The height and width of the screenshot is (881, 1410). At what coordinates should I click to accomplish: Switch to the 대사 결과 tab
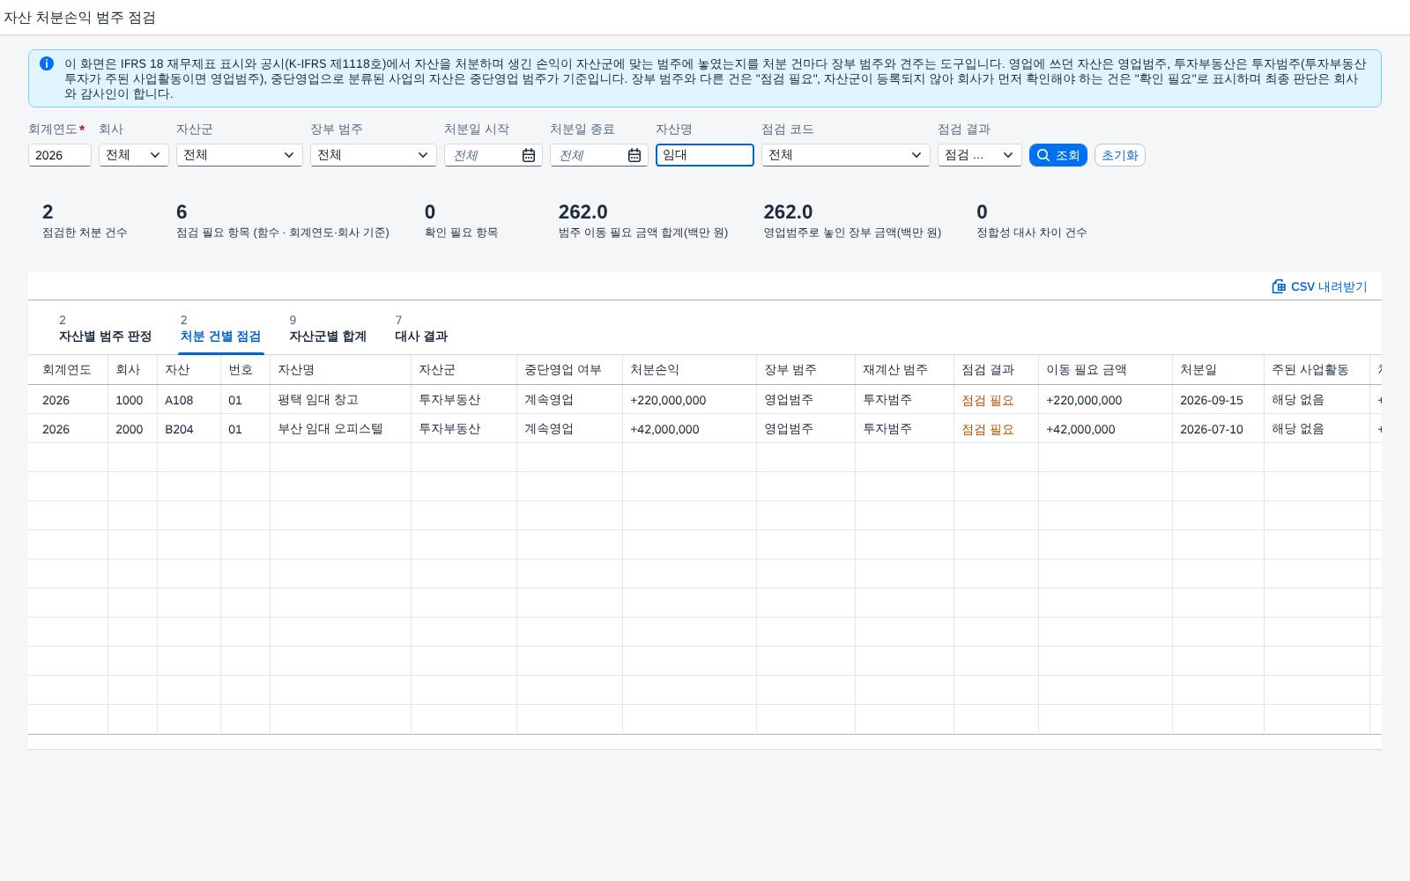(421, 329)
